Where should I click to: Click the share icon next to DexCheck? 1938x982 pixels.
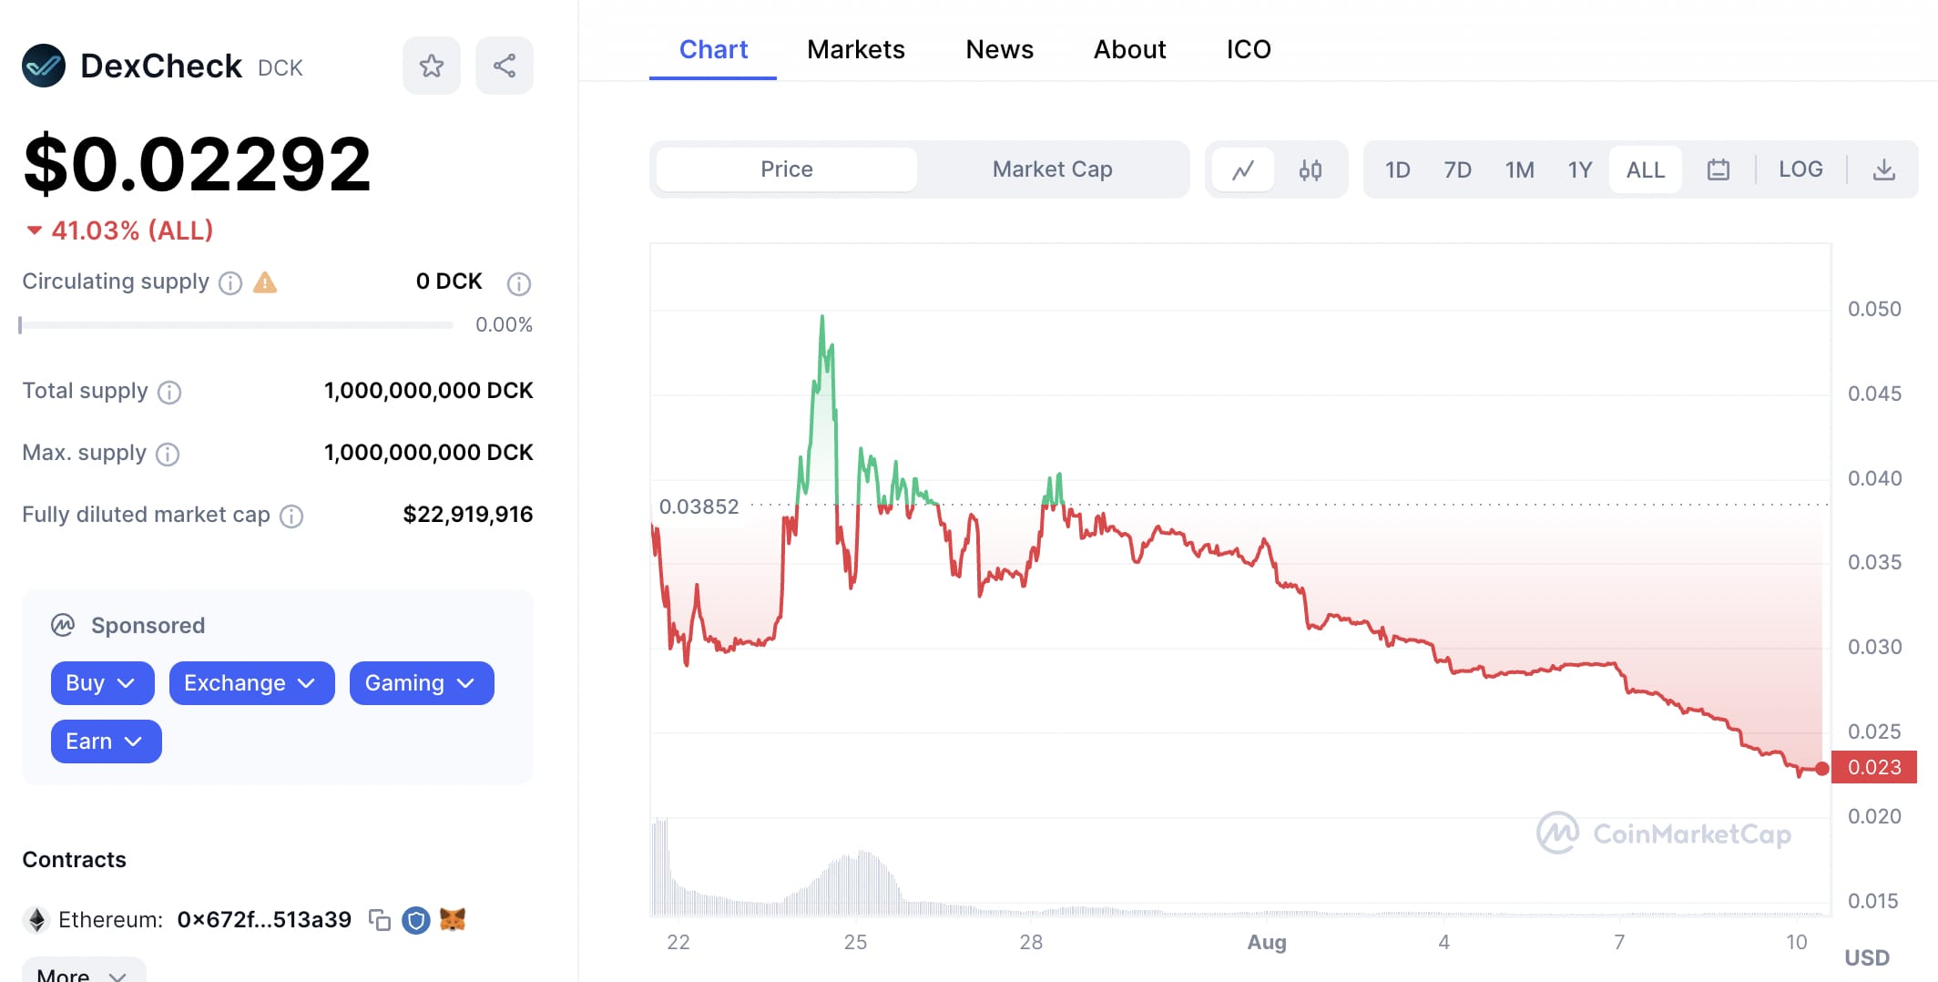[x=505, y=66]
